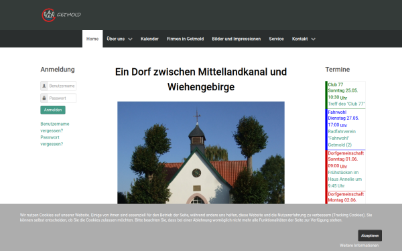
Task: Open the Service menu item
Action: coord(276,39)
